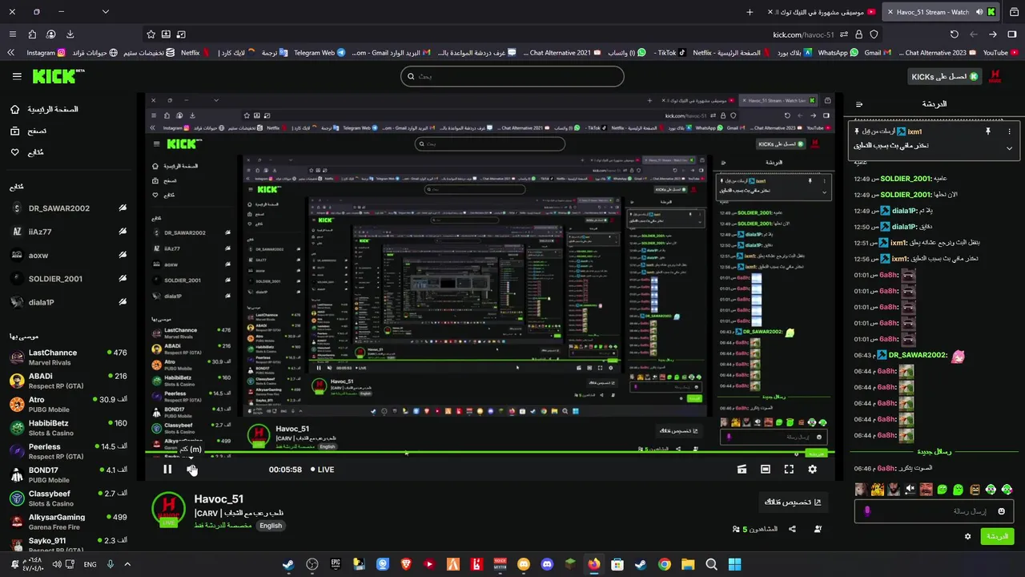
Task: Open the home page sidebar link
Action: click(x=45, y=109)
